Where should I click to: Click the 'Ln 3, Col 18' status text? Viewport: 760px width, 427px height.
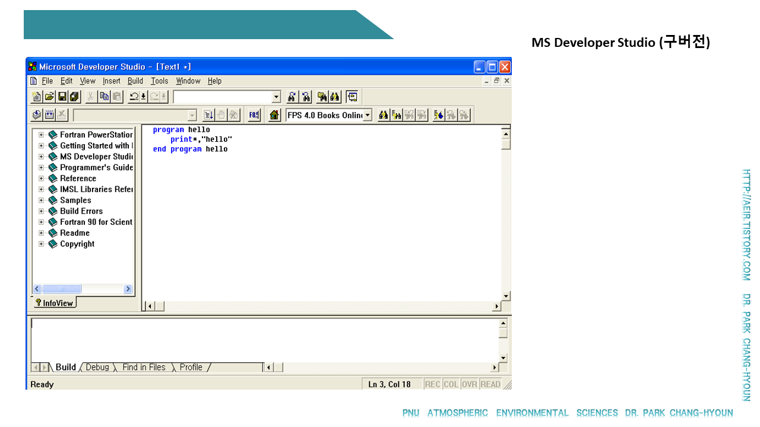[389, 384]
